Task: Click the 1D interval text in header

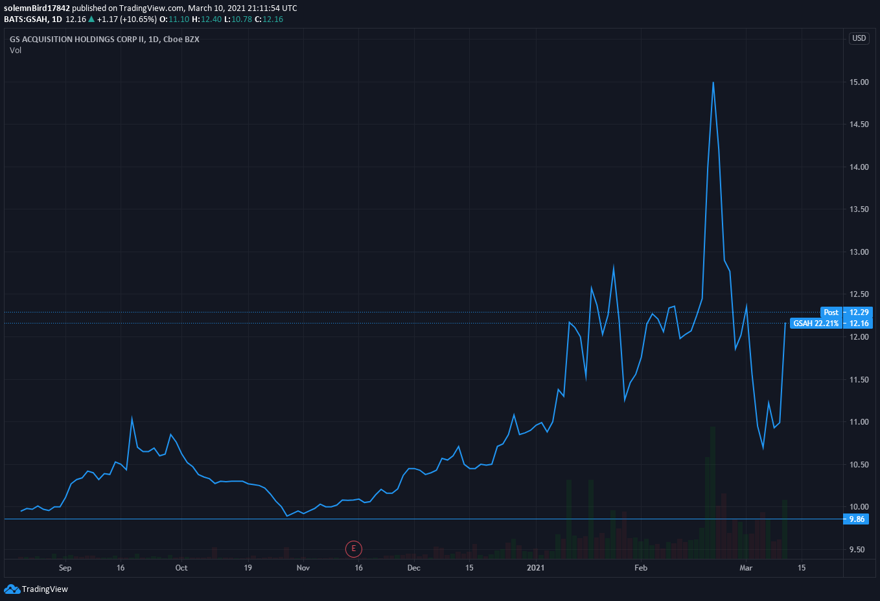Action: point(57,19)
